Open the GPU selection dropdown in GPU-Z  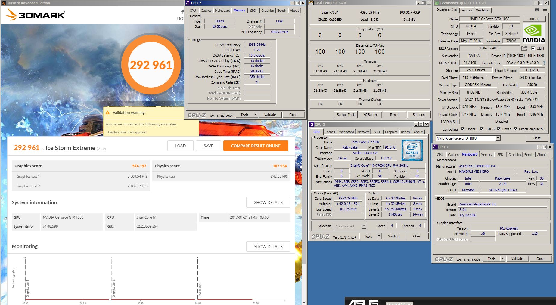pyautogui.click(x=498, y=138)
